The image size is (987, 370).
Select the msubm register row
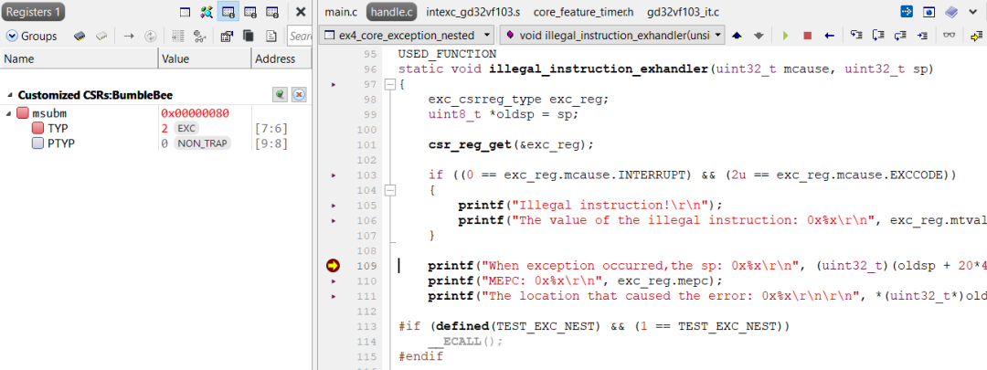coord(155,113)
